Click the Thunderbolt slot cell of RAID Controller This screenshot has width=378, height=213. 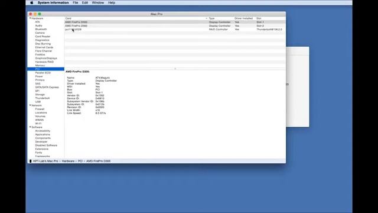[x=269, y=30]
